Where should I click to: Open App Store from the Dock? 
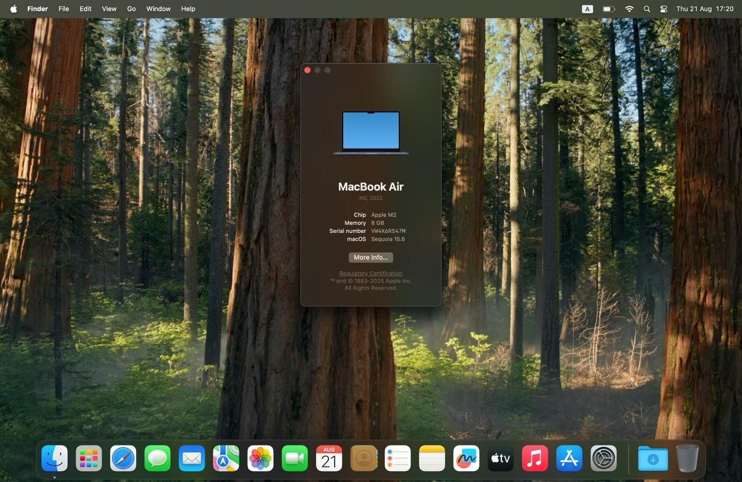569,459
